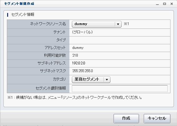Click the subnet mask value 255.255.255.0
This screenshot has height=126, width=177.
82,71
